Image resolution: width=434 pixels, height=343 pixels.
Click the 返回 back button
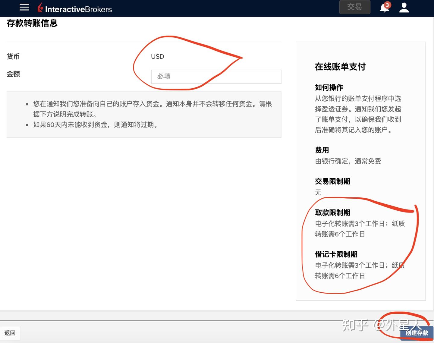click(10, 333)
